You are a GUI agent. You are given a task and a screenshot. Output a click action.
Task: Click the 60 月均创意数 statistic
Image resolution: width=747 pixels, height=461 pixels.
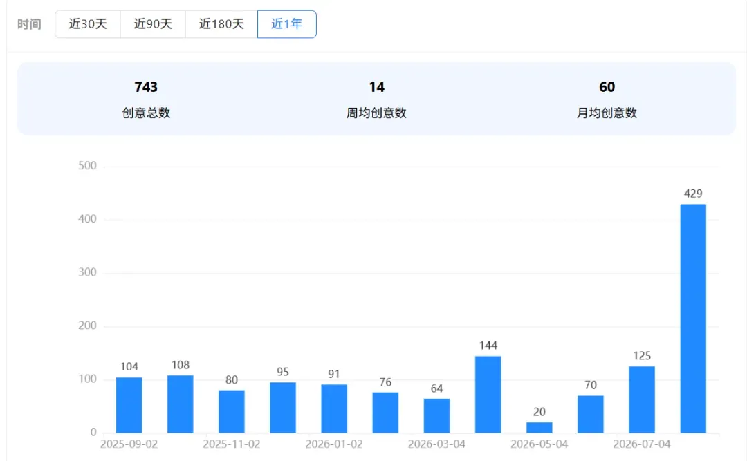click(607, 99)
